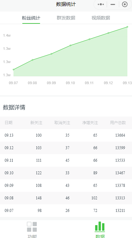The height and width of the screenshot is (238, 132).
Task: Select the 09.10 chart data point
Action: coord(71,45)
